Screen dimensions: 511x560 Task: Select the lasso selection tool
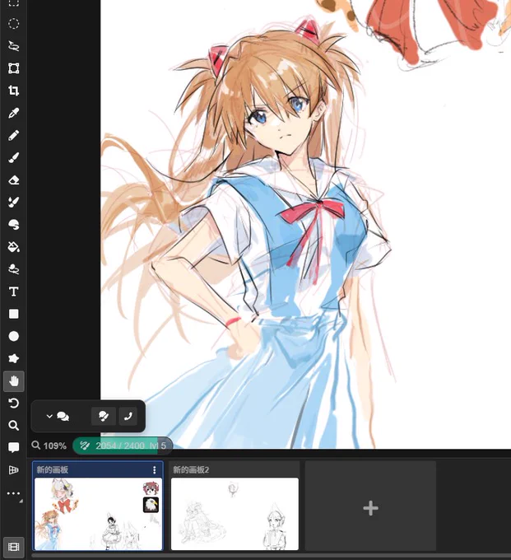coord(13,46)
